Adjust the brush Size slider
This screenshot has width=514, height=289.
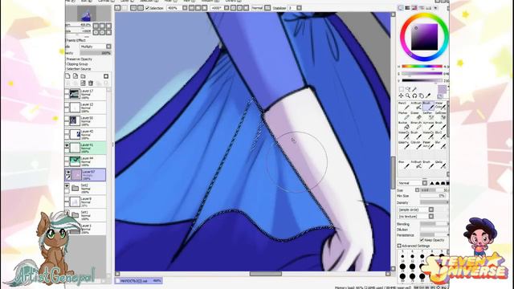[434, 190]
